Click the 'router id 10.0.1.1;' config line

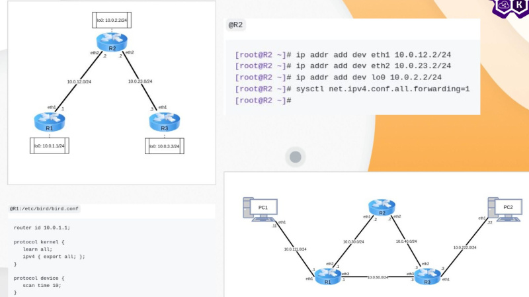click(x=42, y=228)
